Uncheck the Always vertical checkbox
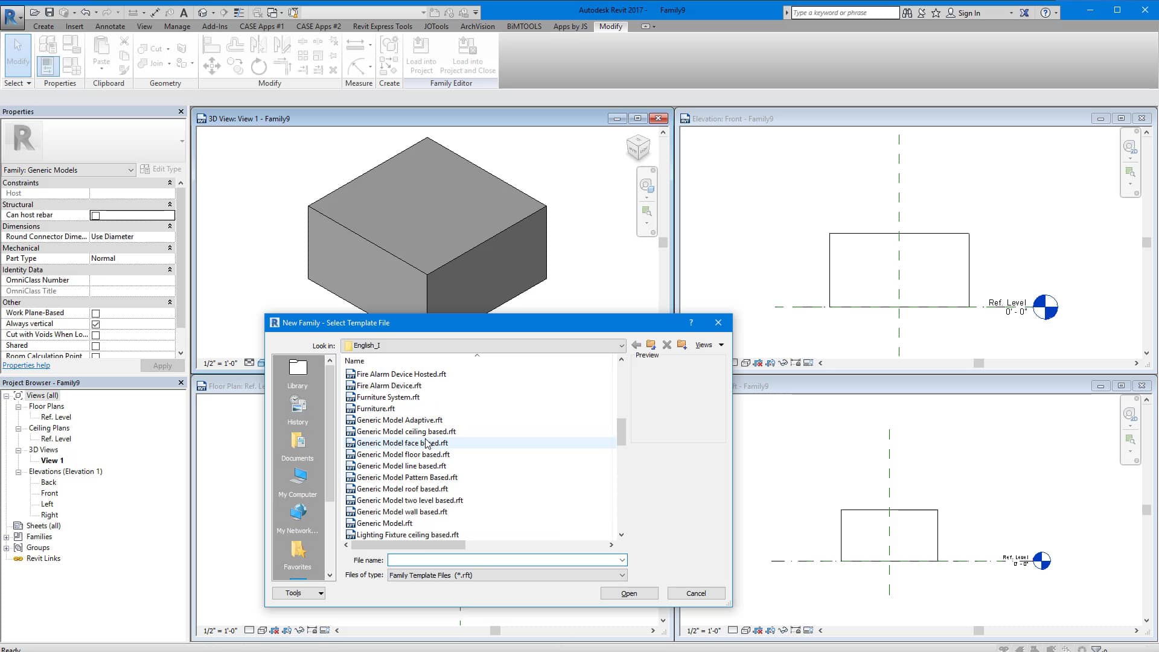The image size is (1159, 652). pyautogui.click(x=95, y=324)
